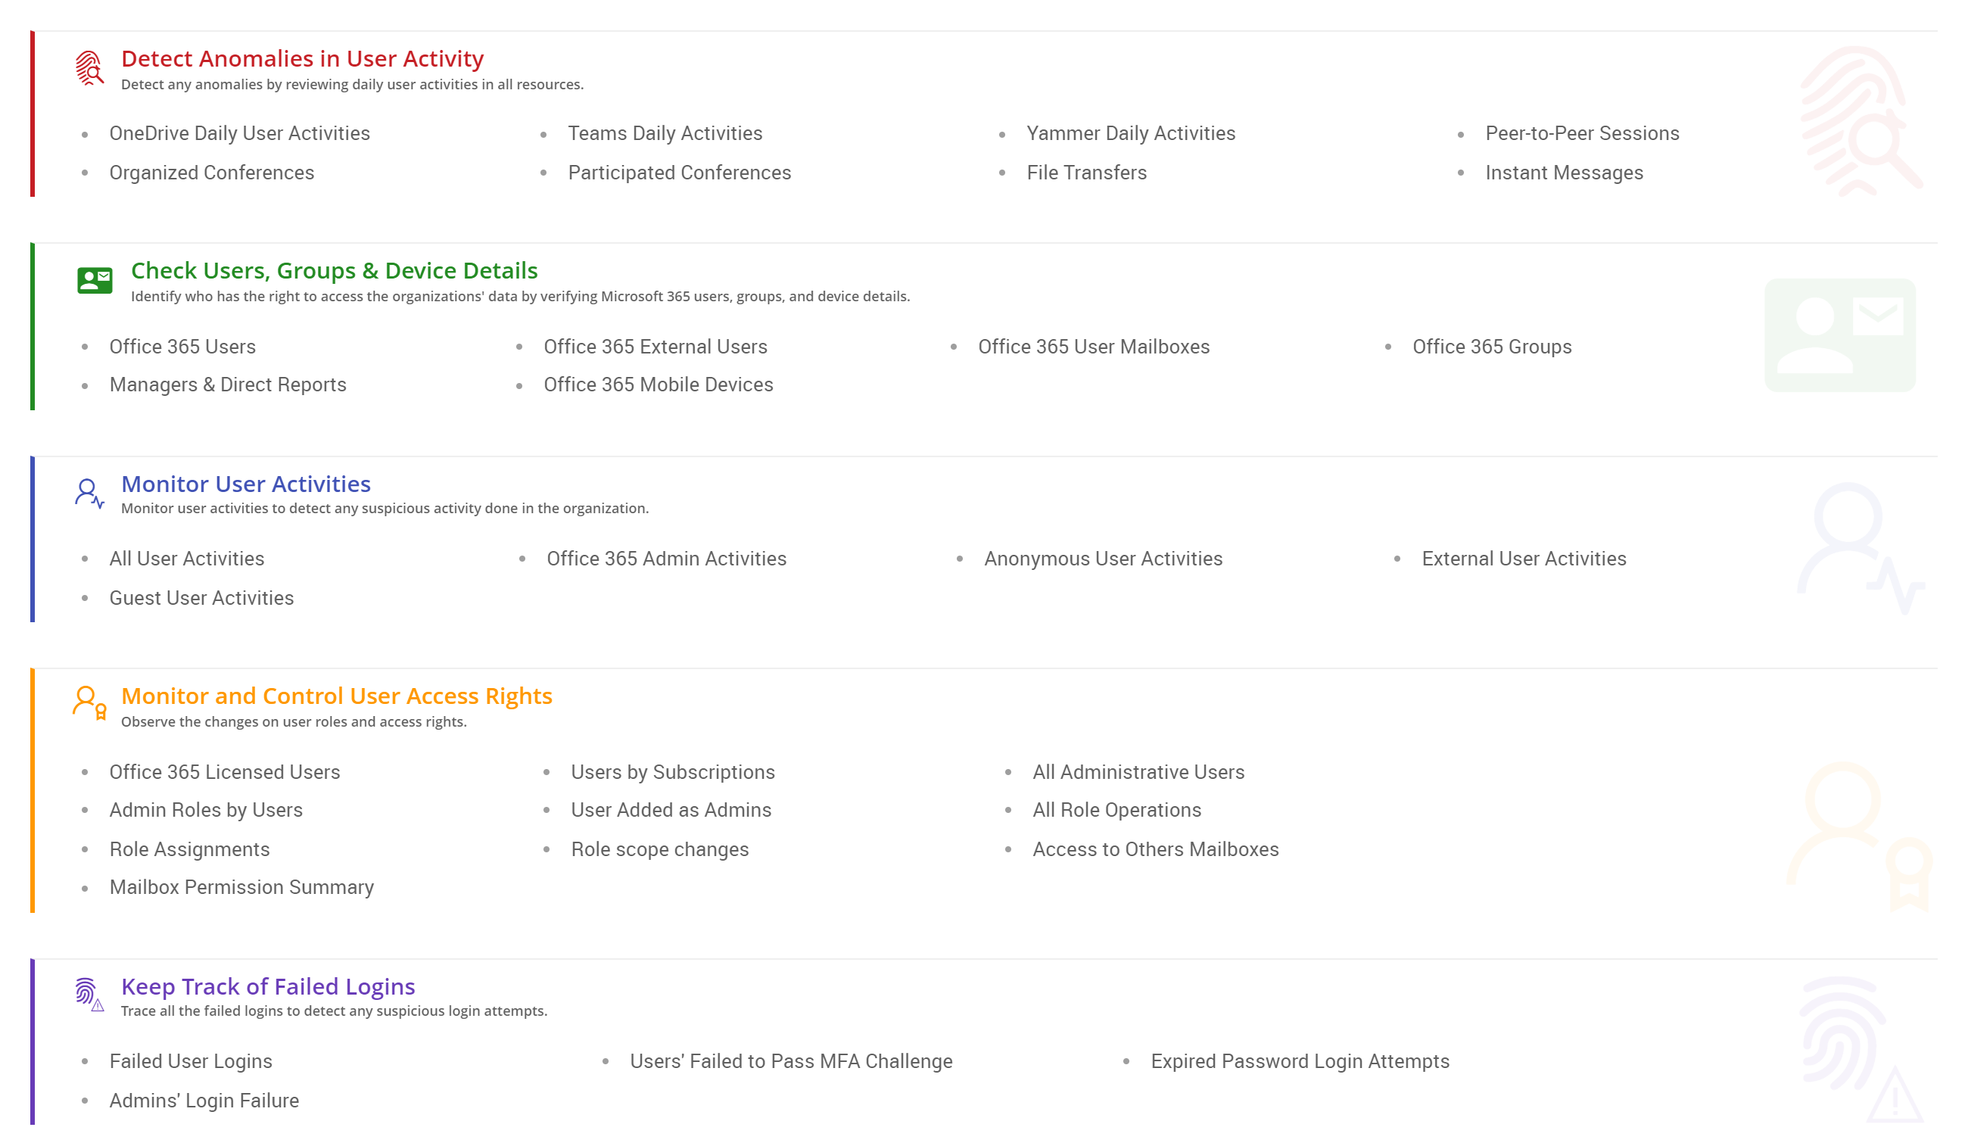Open OneDrive Daily User Activities report
1968x1146 pixels.
point(239,133)
